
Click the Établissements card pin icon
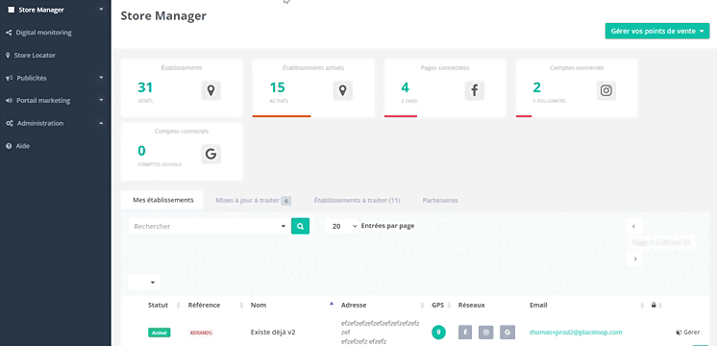pos(210,90)
